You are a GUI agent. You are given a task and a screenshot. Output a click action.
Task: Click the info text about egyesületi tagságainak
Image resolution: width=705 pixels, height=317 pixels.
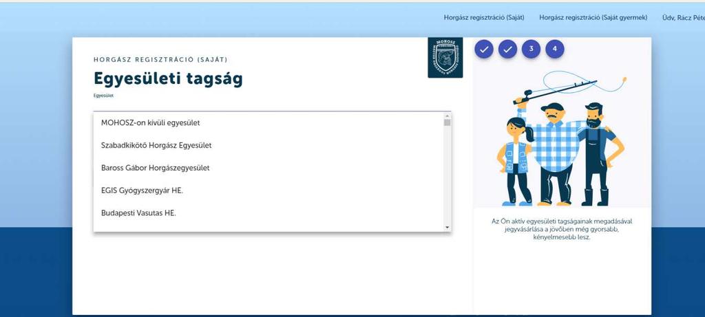(x=562, y=229)
